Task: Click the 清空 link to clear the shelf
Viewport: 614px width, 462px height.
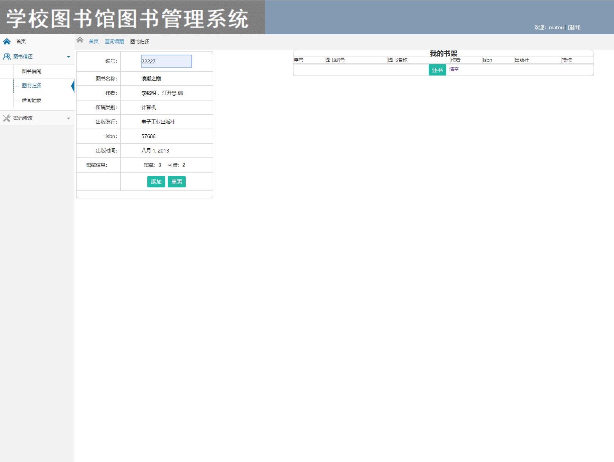Action: [x=454, y=69]
